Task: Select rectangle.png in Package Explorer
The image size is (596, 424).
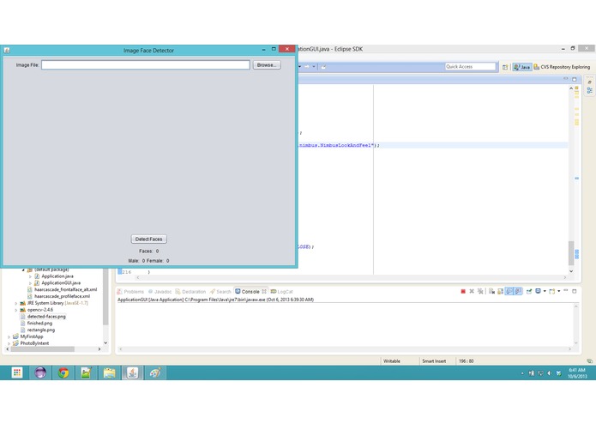Action: point(38,330)
